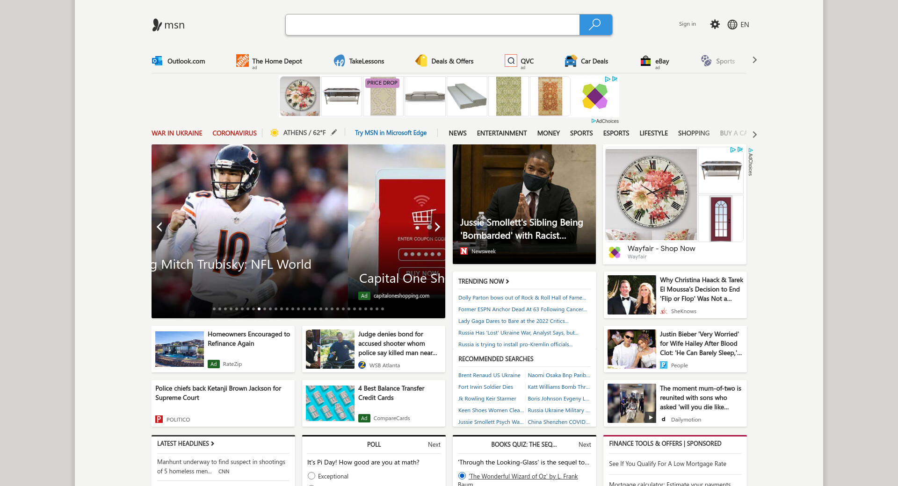This screenshot has width=898, height=486.
Task: Click the TakeLessons icon
Action: [339, 61]
